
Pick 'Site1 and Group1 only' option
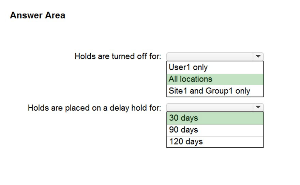click(x=215, y=91)
